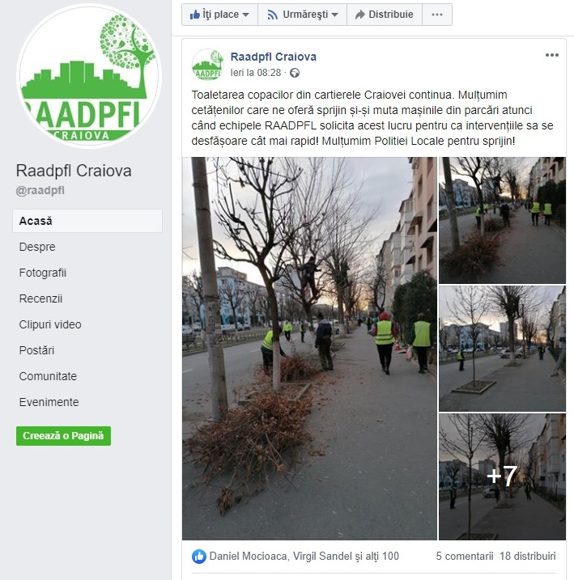Click the share arrow icon on Distribuie
Screen dimensions: 574x580
[359, 15]
